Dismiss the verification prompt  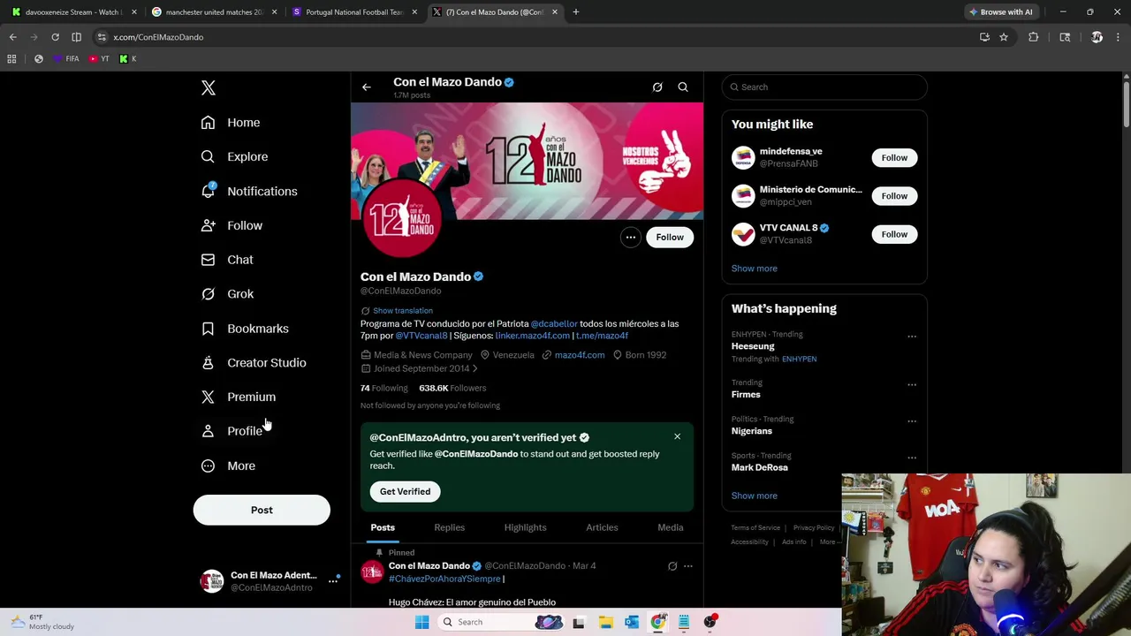click(x=678, y=436)
